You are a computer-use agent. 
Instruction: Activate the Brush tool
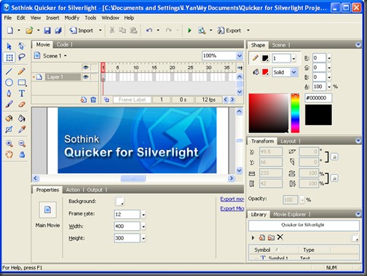[x=9, y=105]
